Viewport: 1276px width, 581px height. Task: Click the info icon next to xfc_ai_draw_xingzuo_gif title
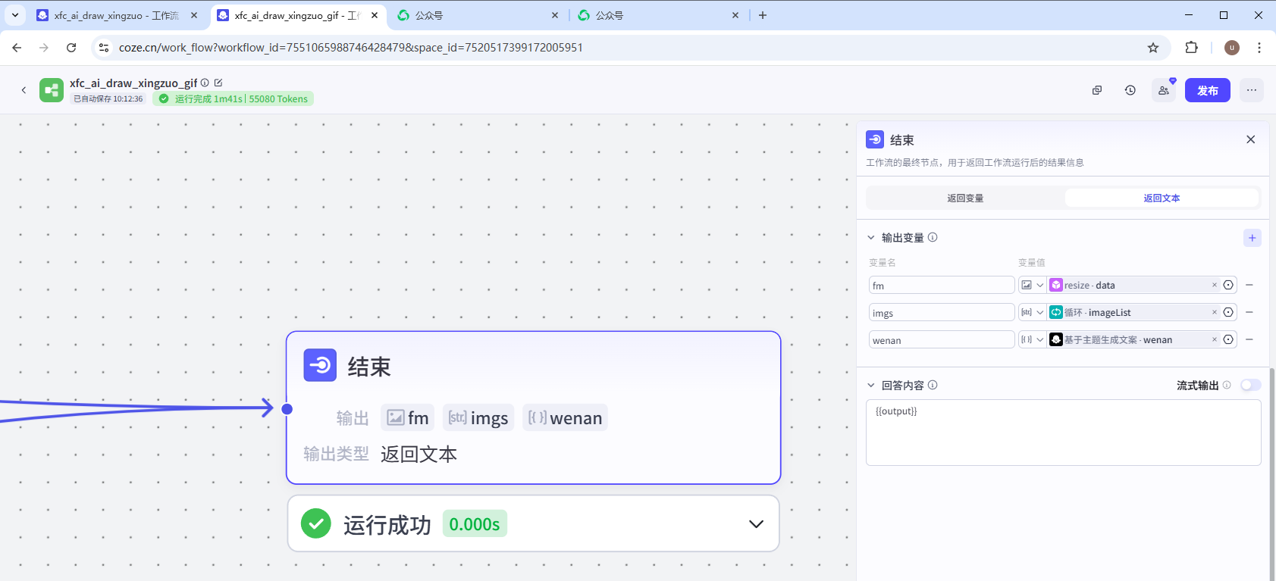[205, 83]
